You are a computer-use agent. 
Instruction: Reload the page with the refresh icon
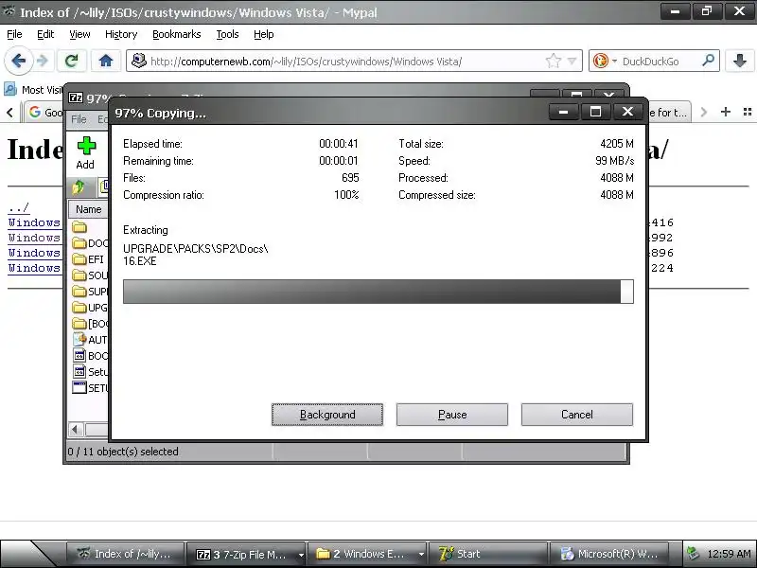[x=72, y=61]
